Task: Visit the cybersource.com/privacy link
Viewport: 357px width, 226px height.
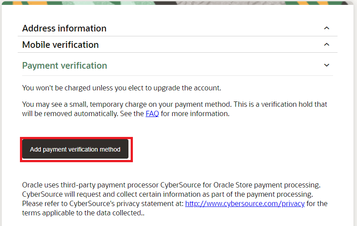Action: tap(245, 203)
